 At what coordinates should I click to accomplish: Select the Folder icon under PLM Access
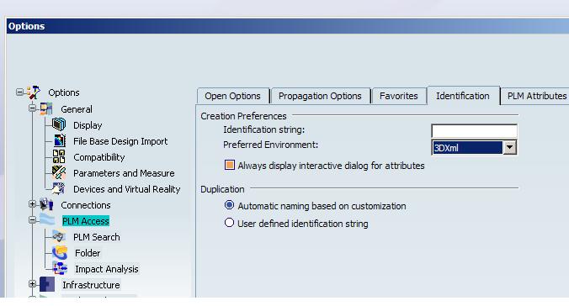tap(60, 252)
